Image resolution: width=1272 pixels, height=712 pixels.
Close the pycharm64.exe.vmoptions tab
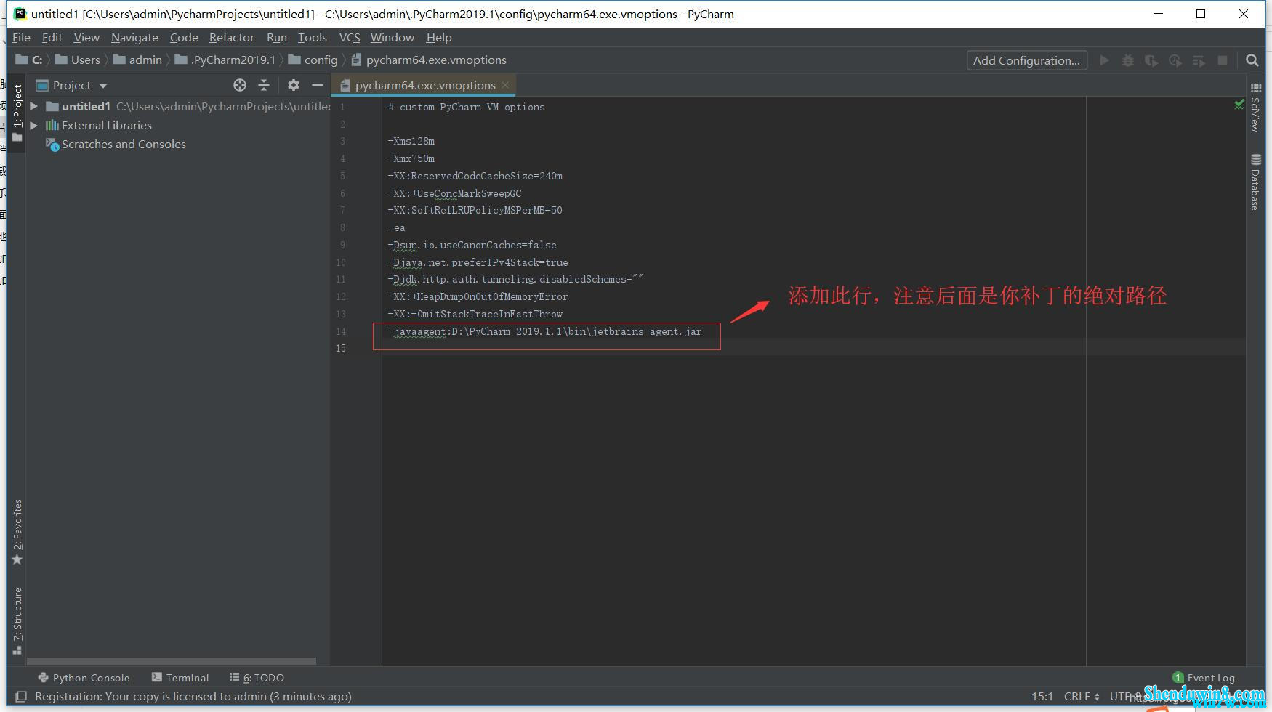505,85
